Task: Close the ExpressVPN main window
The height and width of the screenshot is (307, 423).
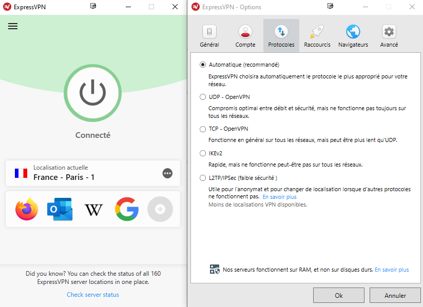Action: tap(175, 7)
